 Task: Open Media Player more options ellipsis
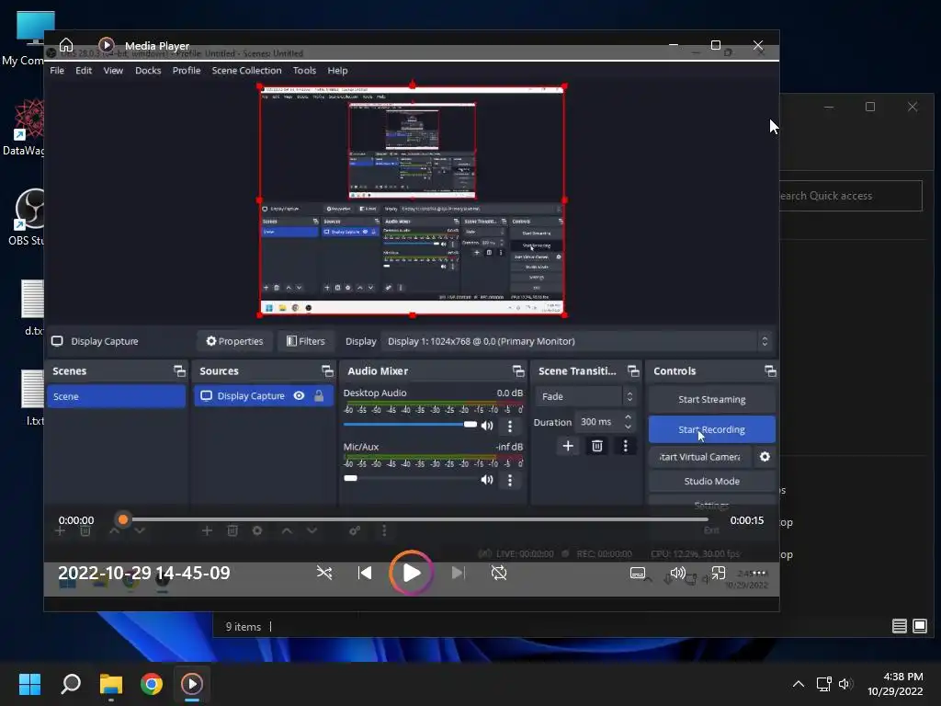759,573
